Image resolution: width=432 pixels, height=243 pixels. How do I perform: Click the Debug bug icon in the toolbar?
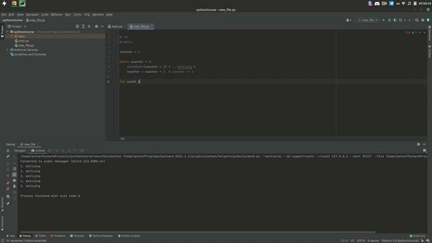(389, 20)
